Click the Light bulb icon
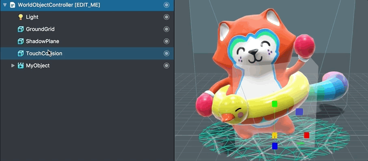This screenshot has width=368, height=161. [x=21, y=17]
